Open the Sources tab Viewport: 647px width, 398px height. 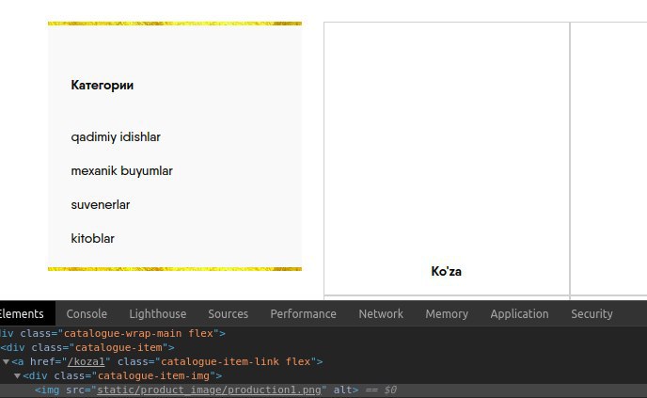point(229,313)
